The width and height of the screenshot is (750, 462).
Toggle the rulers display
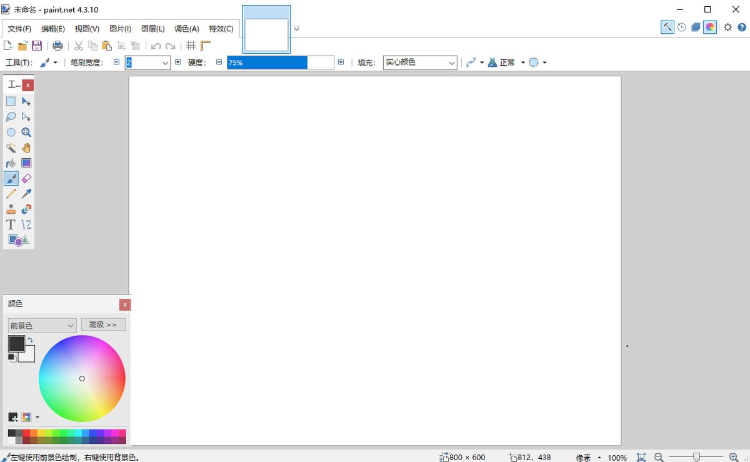pos(206,46)
